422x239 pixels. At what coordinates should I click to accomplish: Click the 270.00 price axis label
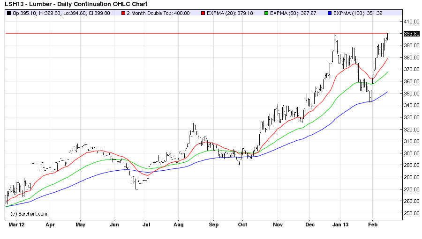pos(412,189)
